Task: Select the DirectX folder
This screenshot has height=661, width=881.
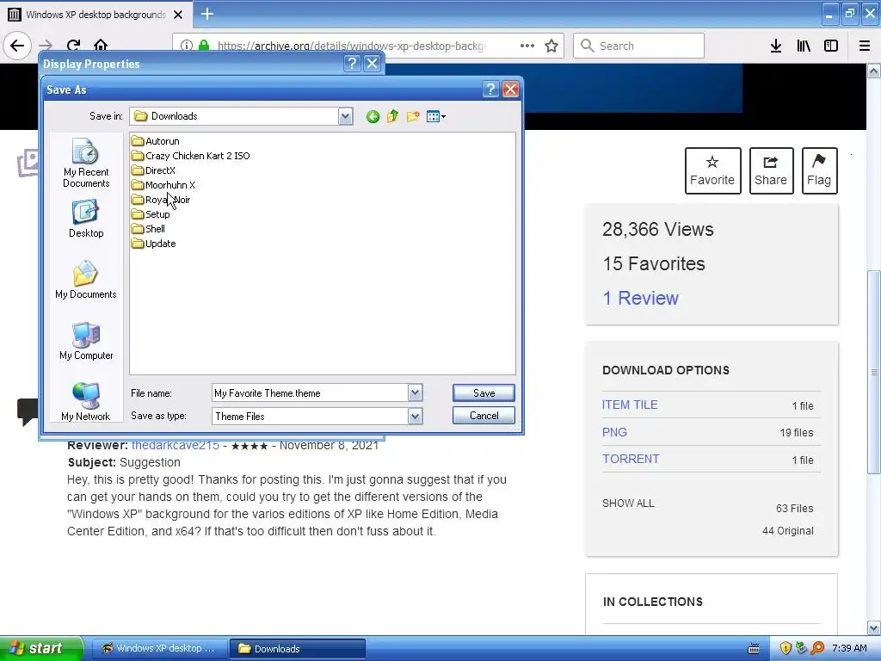Action: 153,170
